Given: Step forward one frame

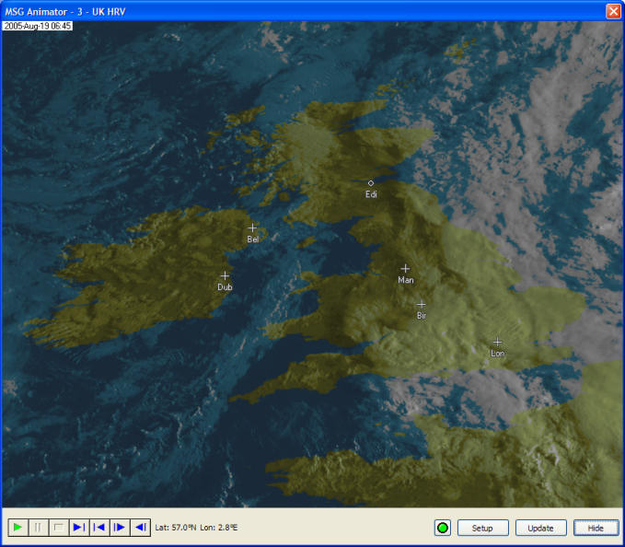Looking at the screenshot, I should click(x=120, y=528).
